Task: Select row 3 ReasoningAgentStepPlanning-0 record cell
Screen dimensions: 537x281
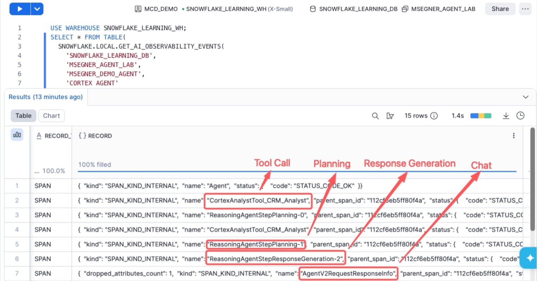Action: pos(297,215)
